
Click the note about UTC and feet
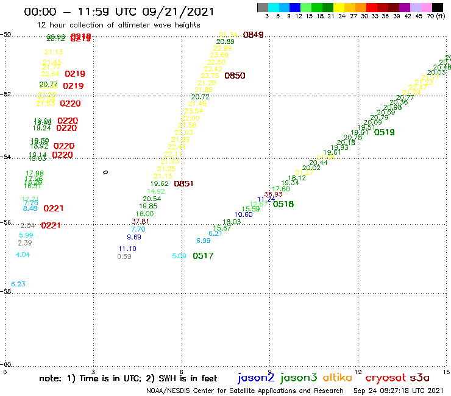point(128,378)
